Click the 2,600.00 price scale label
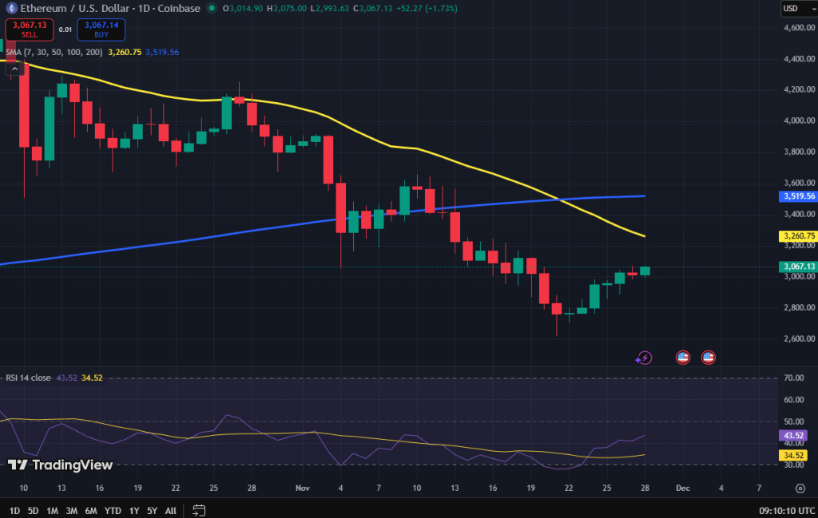This screenshot has width=818, height=518. point(799,338)
